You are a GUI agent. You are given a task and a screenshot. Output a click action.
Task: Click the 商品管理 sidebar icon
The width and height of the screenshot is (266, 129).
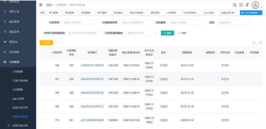pos(5,22)
